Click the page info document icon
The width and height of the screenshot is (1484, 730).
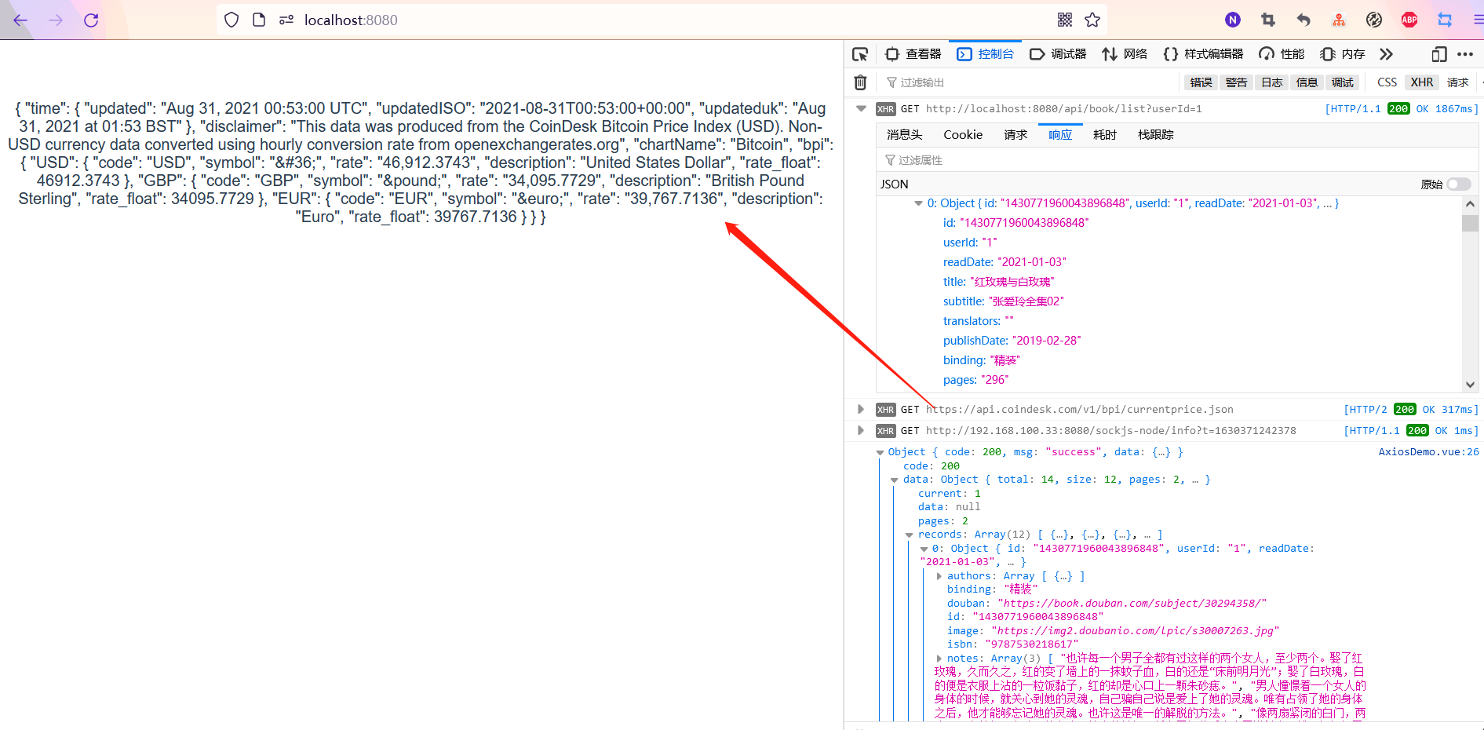click(259, 20)
